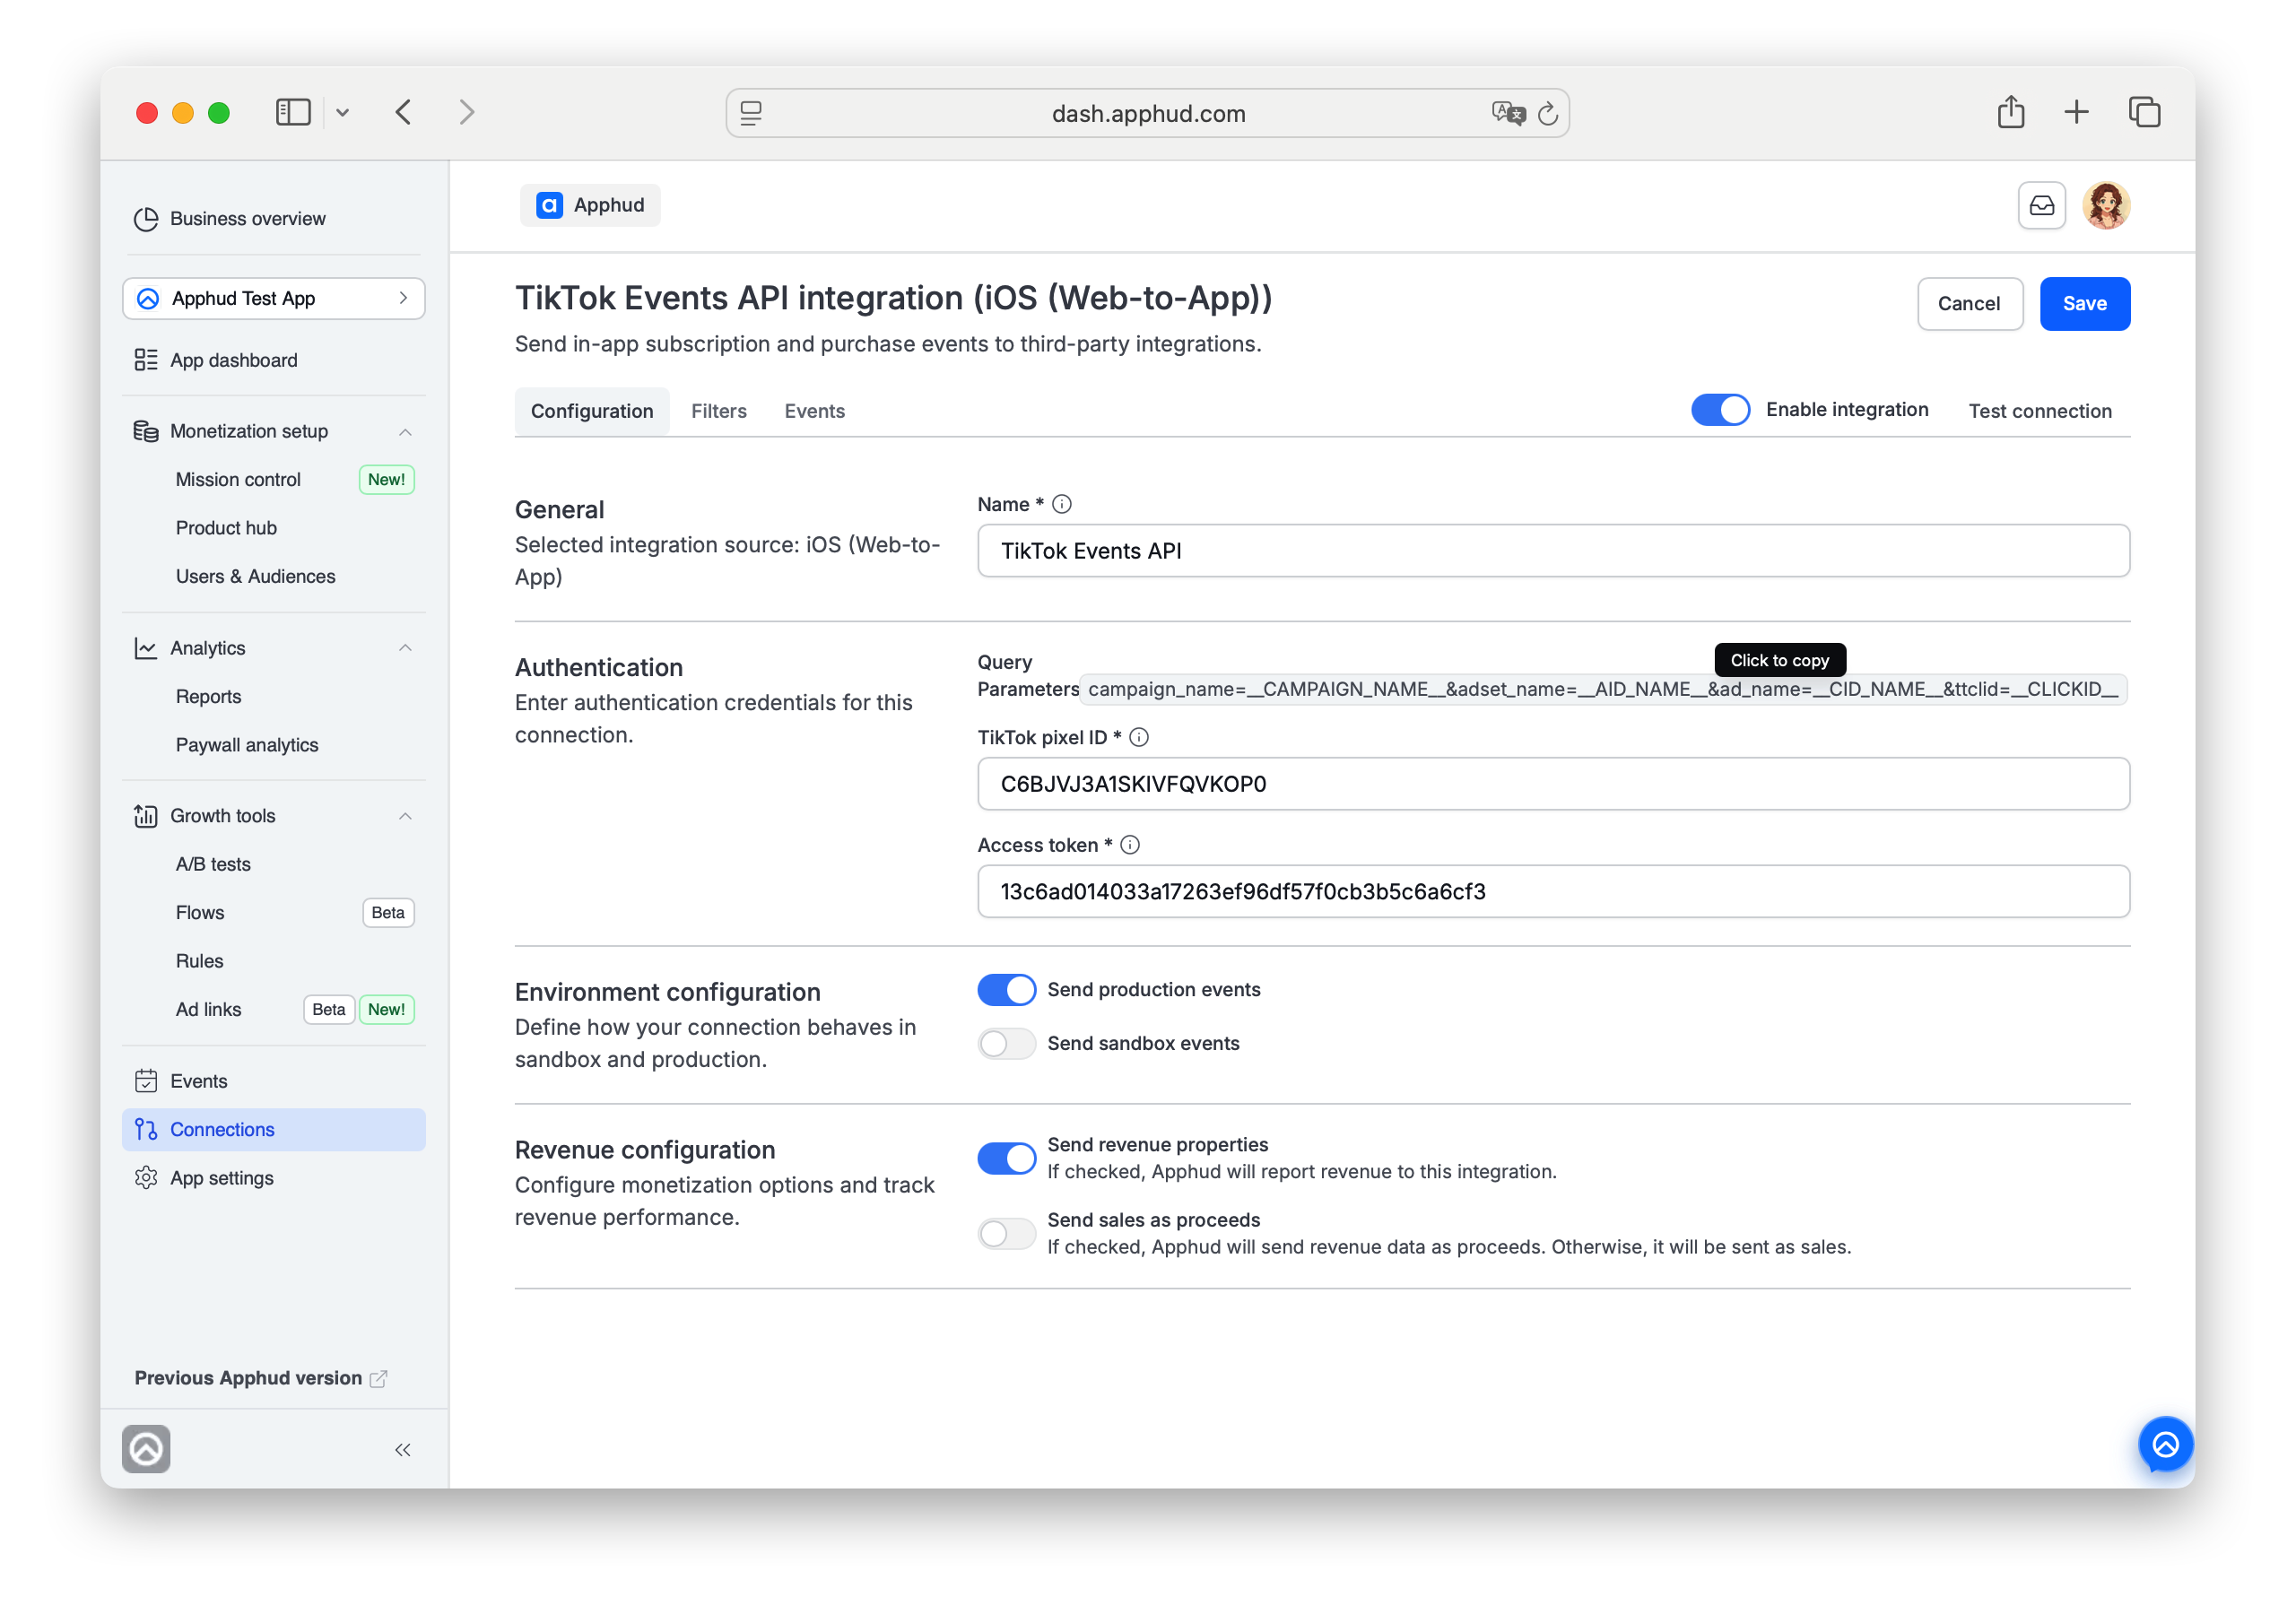
Task: Open Users & Audiences in sidebar
Action: pyautogui.click(x=255, y=576)
